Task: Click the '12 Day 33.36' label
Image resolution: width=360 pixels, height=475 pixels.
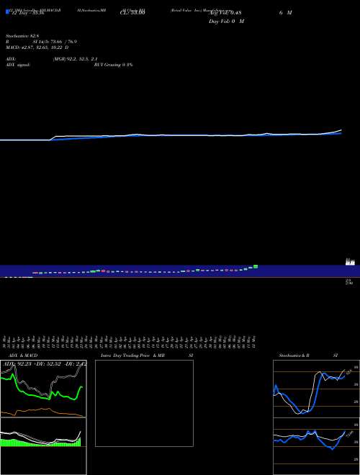Action: point(28,13)
